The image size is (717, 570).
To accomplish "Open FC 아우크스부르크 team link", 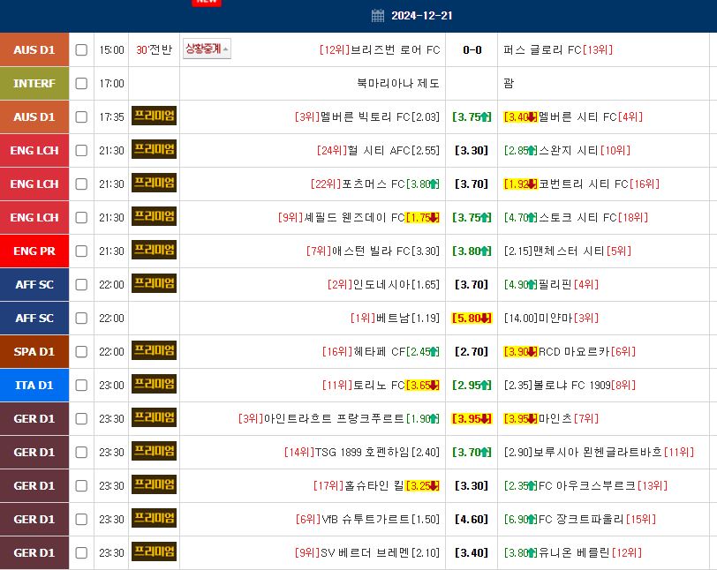I will click(587, 485).
